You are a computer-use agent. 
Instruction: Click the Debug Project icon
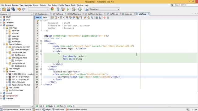74,9
